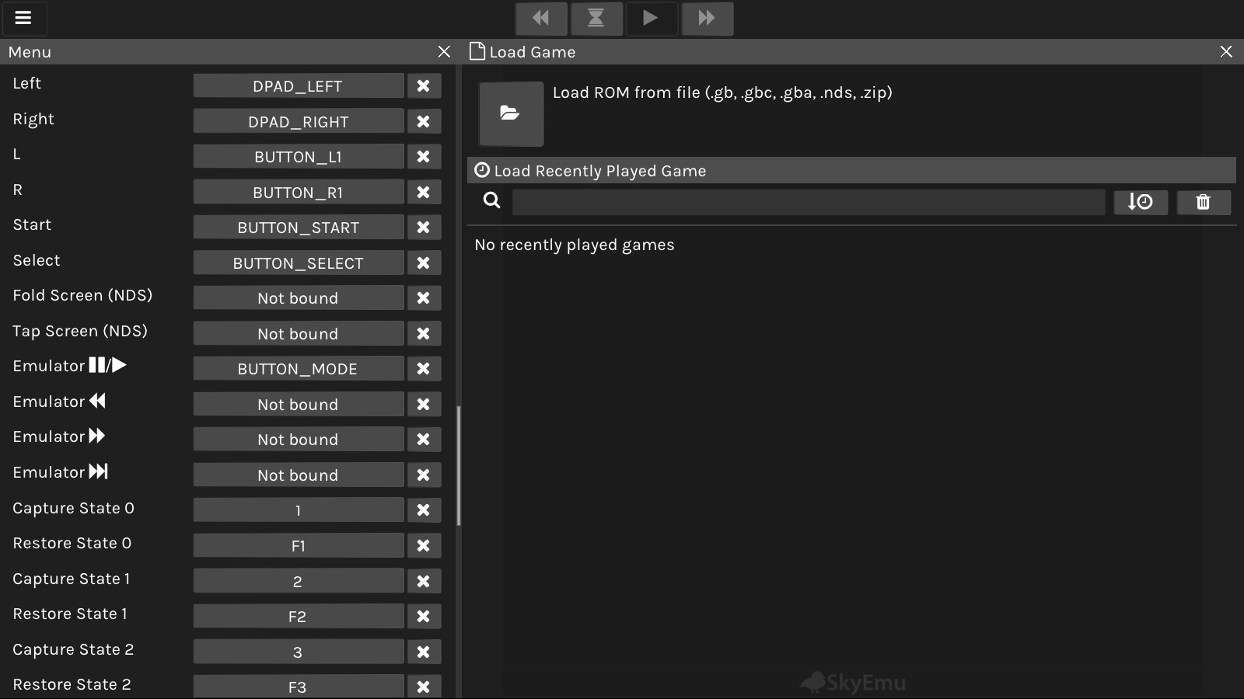Click the 'No recently played games' text
Screen dimensions: 1244x699
pyautogui.click(x=575, y=245)
